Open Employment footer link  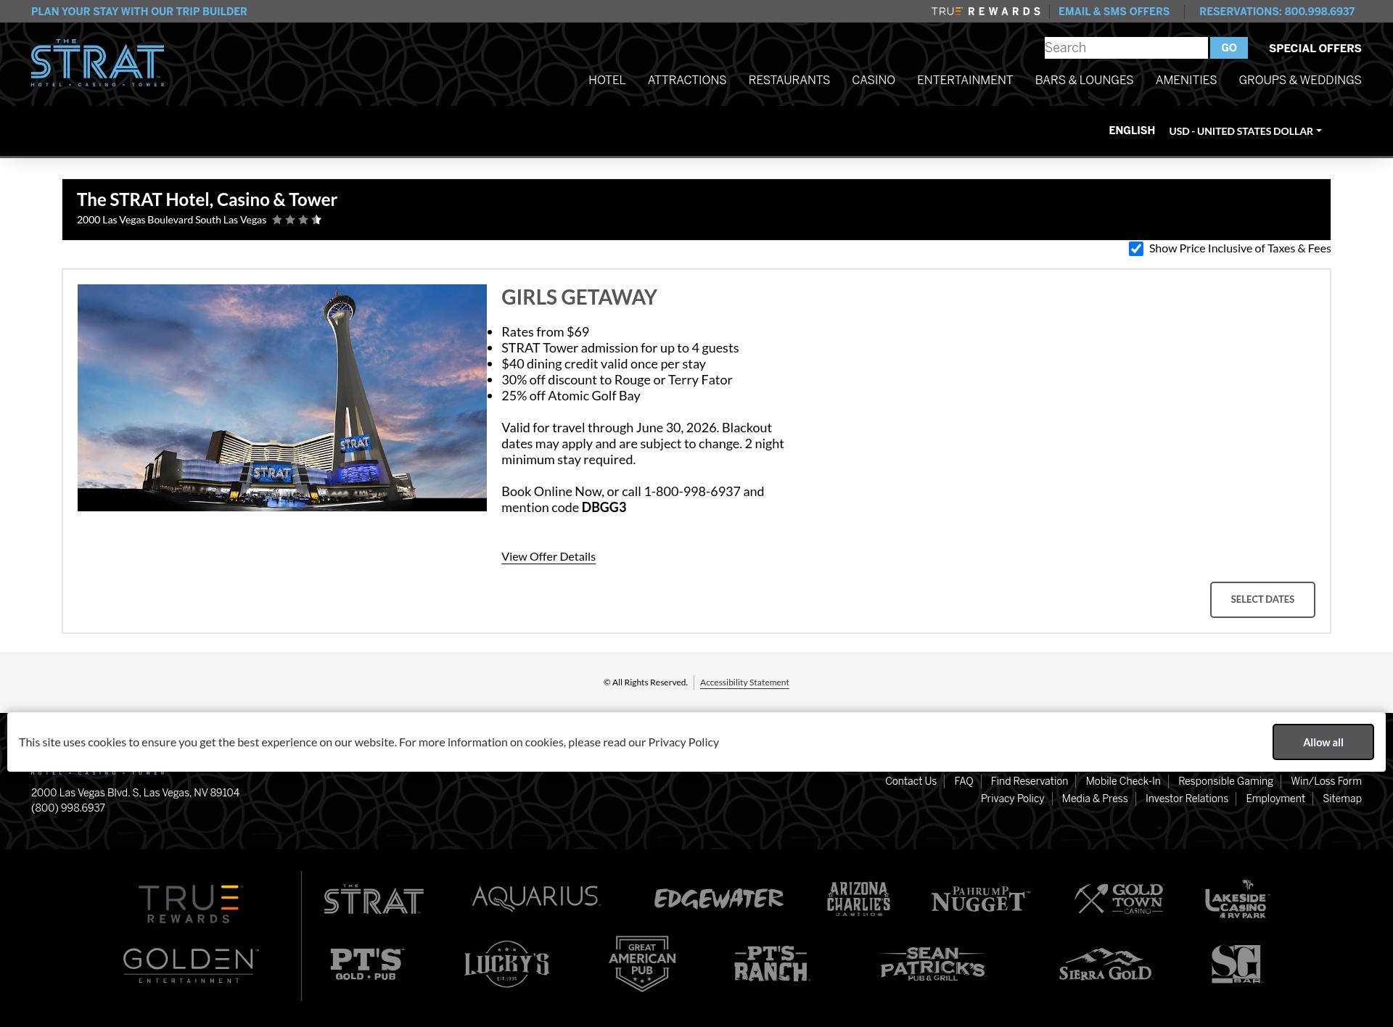tap(1275, 799)
